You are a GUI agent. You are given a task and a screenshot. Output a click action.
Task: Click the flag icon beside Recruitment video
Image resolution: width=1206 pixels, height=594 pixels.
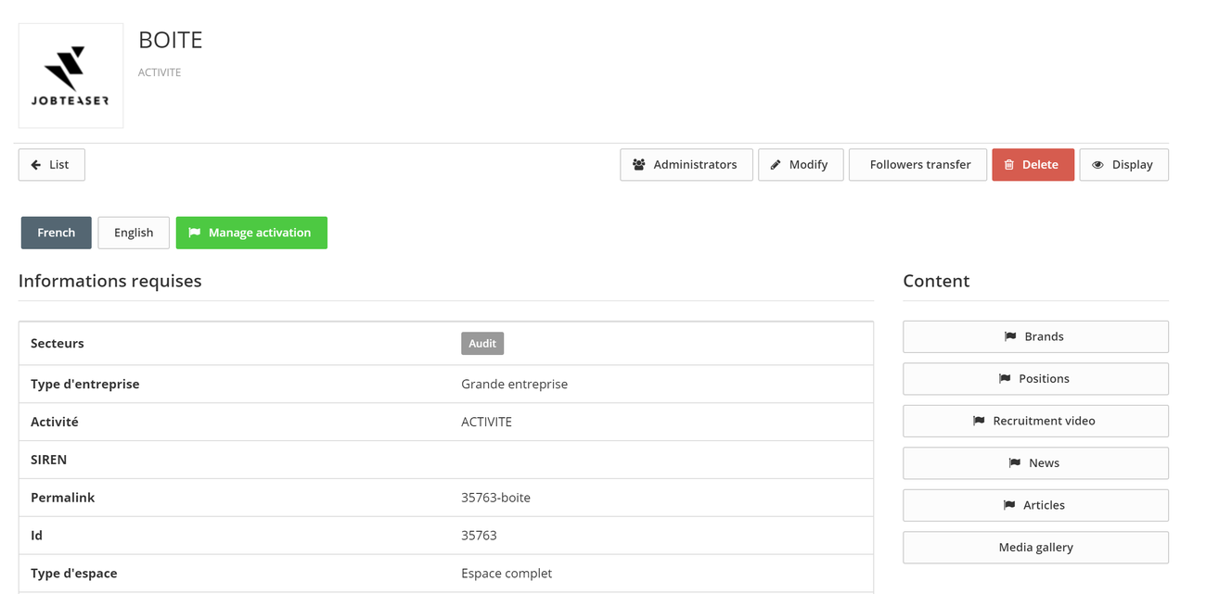tap(979, 421)
